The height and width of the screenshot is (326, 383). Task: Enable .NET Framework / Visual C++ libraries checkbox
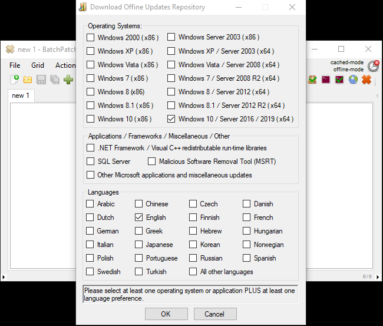tap(90, 148)
